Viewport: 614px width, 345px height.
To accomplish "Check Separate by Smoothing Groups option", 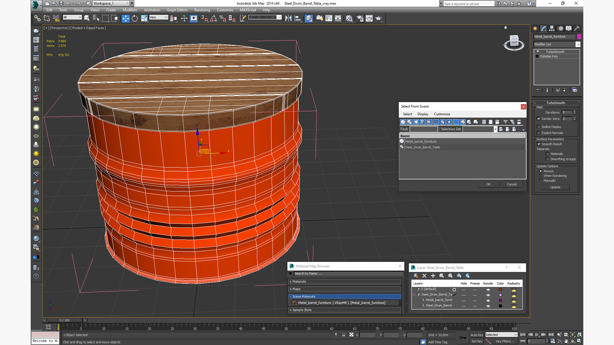I will tap(547, 159).
